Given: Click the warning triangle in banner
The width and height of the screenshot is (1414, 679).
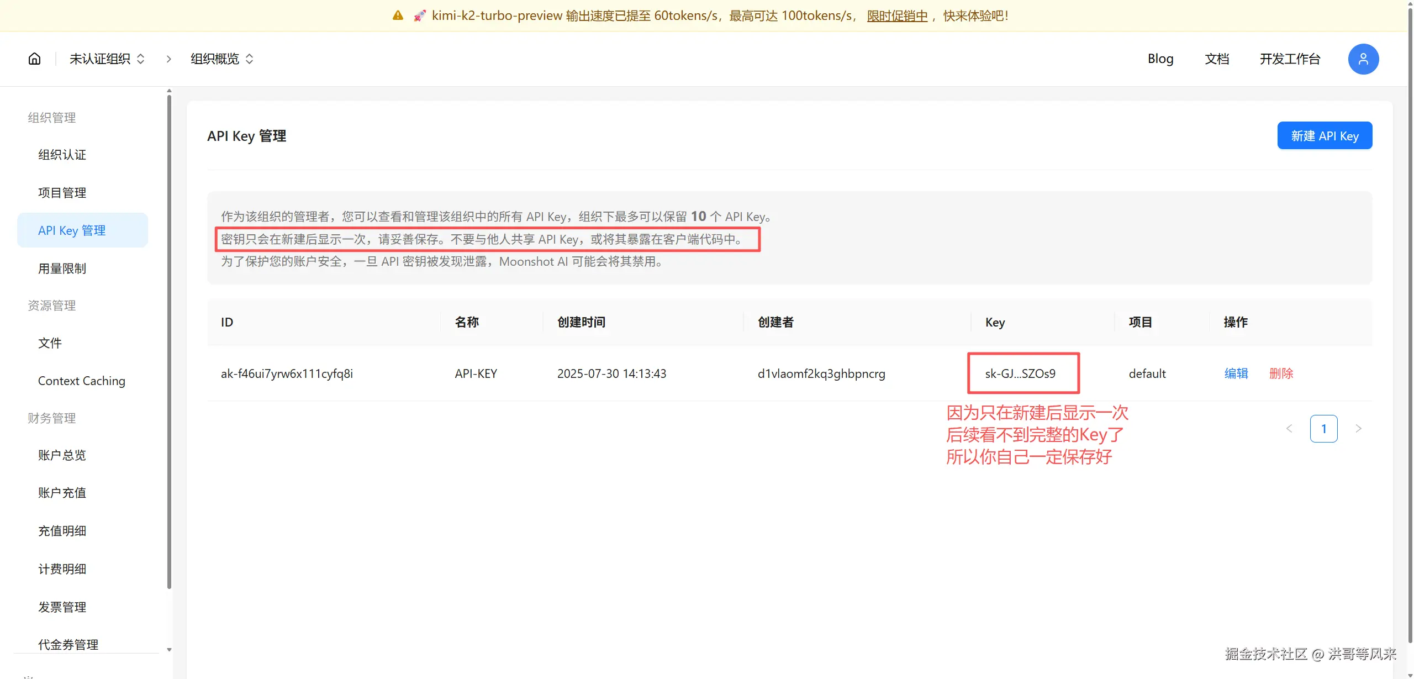Looking at the screenshot, I should tap(398, 15).
